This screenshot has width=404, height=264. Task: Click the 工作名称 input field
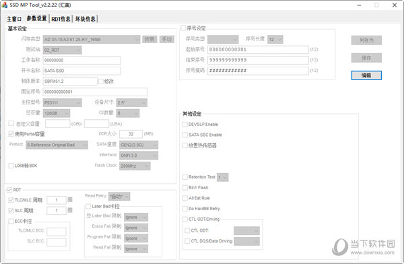(x=81, y=61)
